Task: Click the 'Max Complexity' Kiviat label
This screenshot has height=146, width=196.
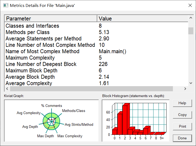Action: pos(70,136)
